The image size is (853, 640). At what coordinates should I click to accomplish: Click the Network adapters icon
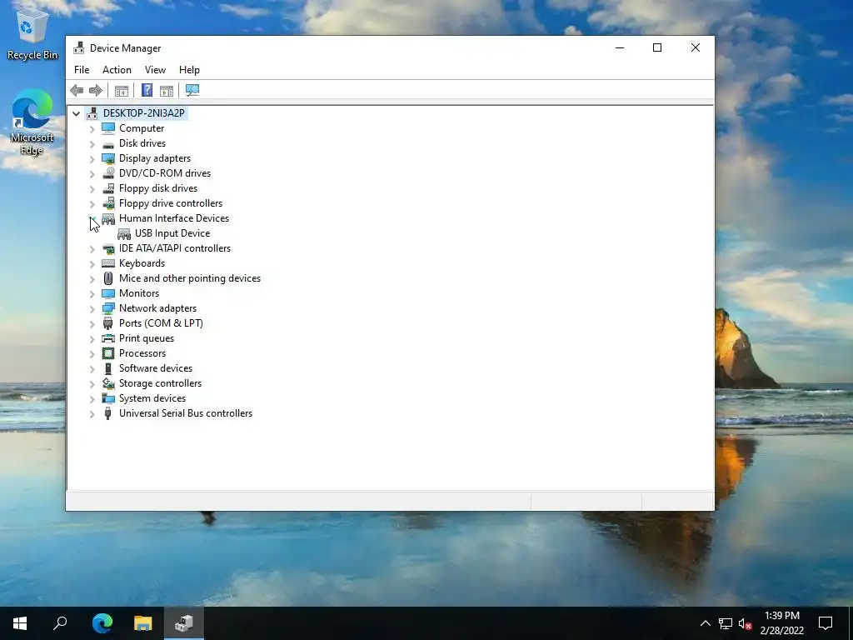coord(108,308)
